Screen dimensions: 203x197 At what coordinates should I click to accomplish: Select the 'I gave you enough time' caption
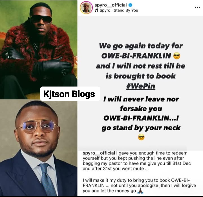137,161
